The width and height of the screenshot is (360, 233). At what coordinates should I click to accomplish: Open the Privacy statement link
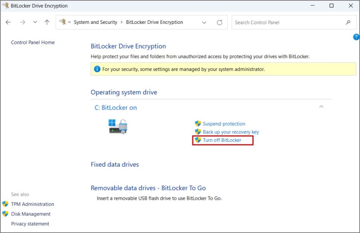pyautogui.click(x=30, y=224)
